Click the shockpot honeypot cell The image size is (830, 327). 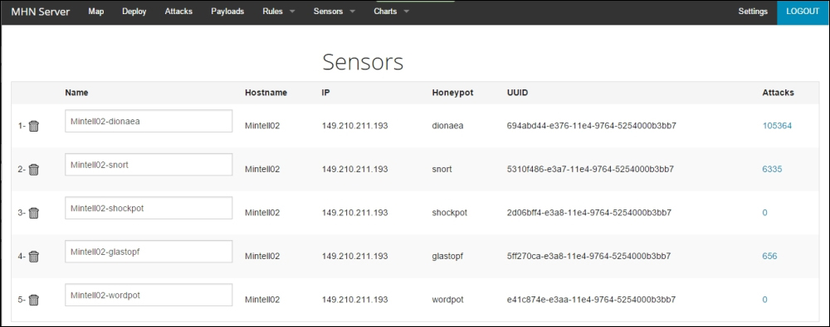coord(449,213)
